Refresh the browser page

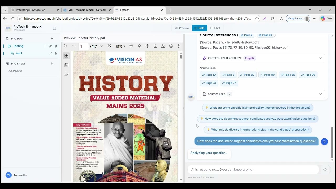(13, 19)
